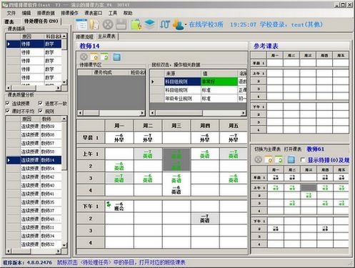Click the timetable view icon in main toolbar
Image resolution: width=355 pixels, height=268 pixels.
coord(81,24)
